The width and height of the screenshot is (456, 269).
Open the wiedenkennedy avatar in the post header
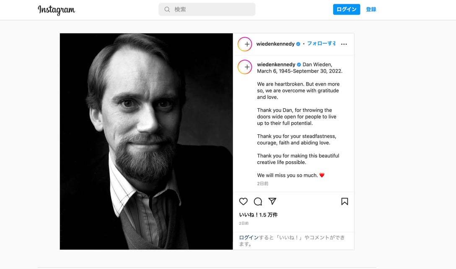click(245, 44)
